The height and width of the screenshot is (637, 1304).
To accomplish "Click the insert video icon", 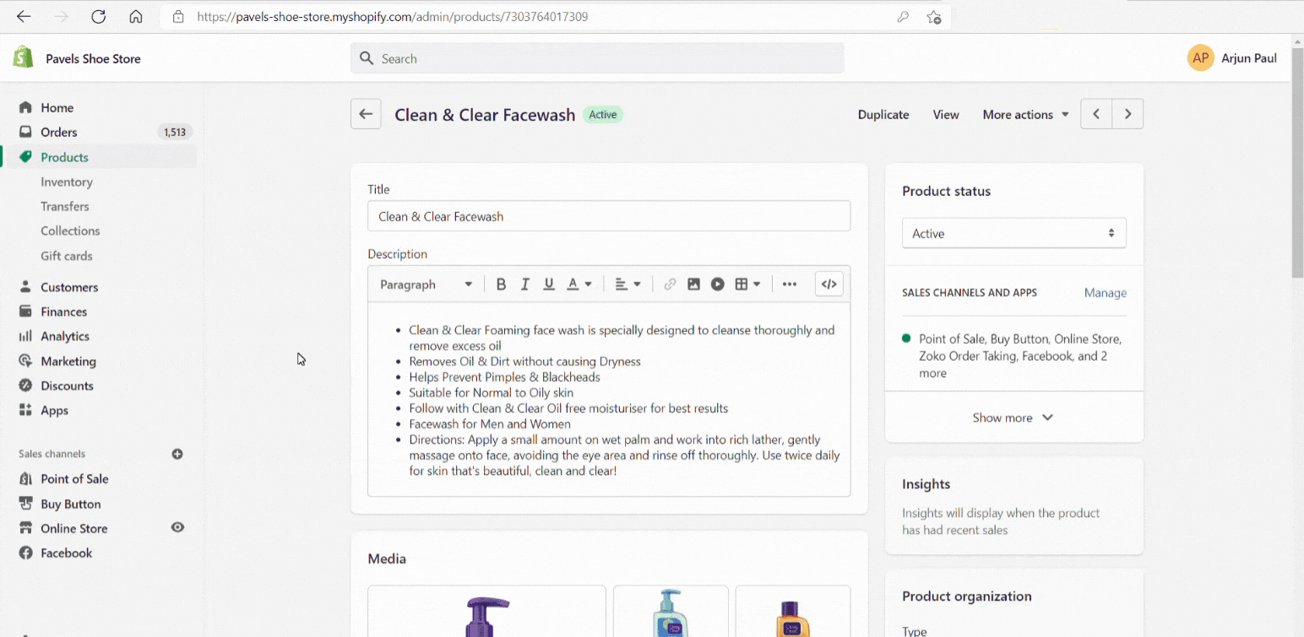I will coord(717,285).
